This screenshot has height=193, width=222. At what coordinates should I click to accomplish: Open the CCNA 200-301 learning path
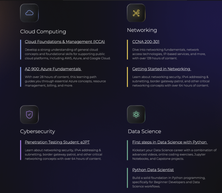(x=146, y=42)
